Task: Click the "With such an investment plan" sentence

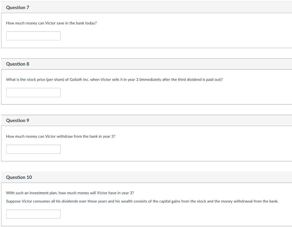Action: (70, 193)
